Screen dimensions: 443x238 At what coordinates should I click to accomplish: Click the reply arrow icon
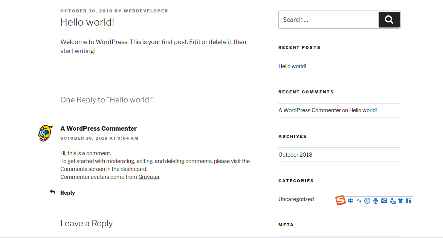52,192
